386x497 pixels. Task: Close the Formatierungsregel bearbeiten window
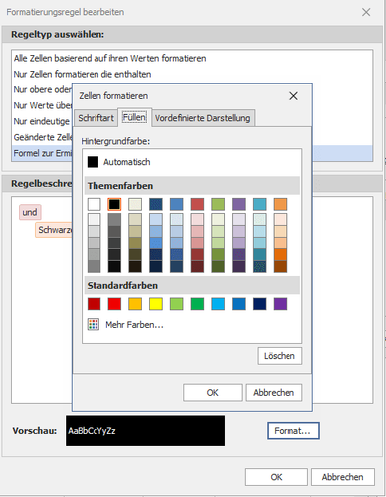coord(366,12)
